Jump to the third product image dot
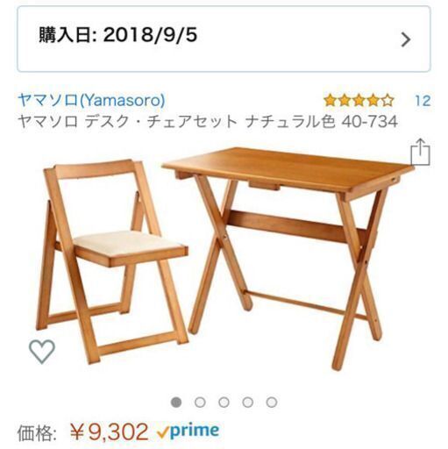 pyautogui.click(x=224, y=403)
